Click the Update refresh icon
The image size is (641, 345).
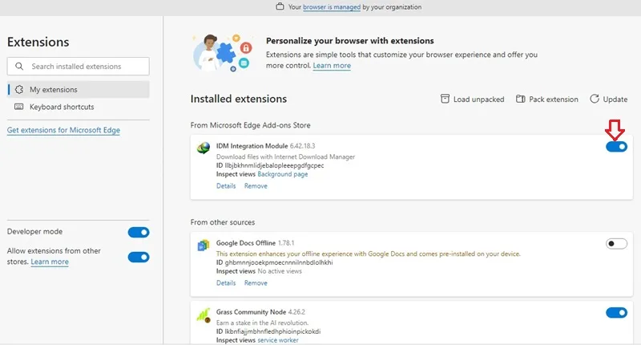(595, 99)
